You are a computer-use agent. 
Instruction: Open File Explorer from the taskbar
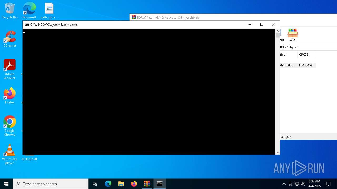[x=121, y=184]
